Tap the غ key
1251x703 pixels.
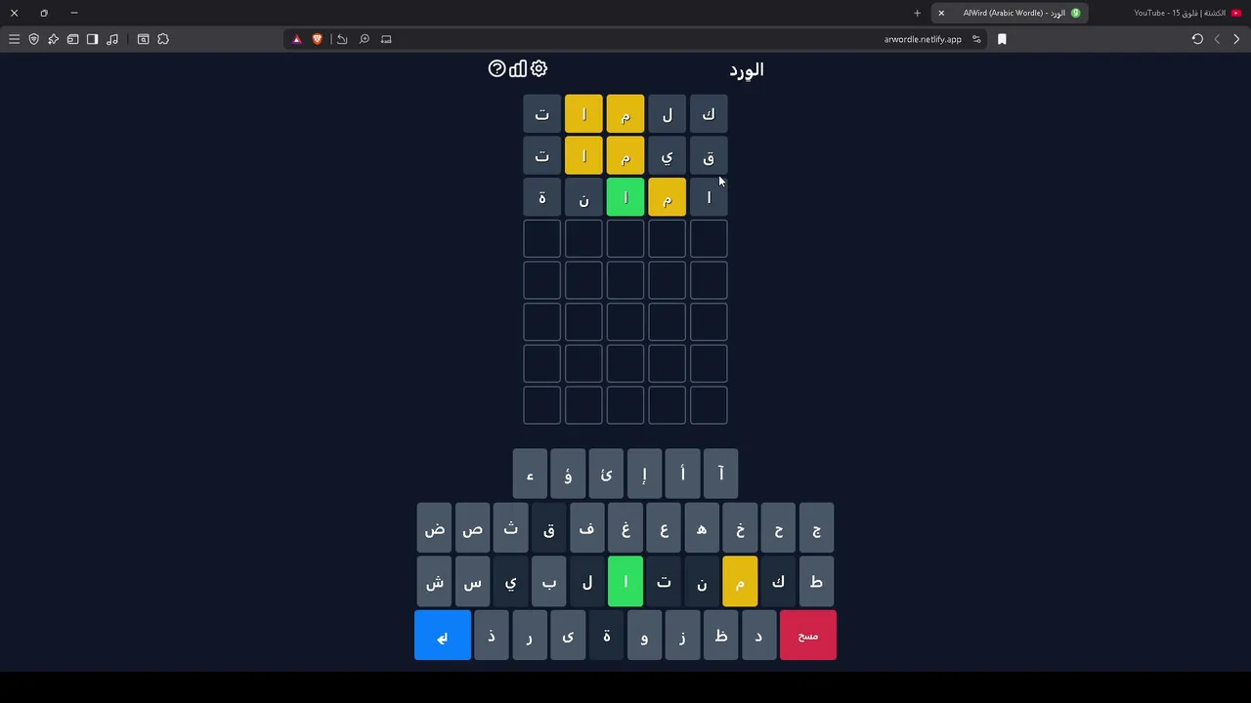pos(625,528)
